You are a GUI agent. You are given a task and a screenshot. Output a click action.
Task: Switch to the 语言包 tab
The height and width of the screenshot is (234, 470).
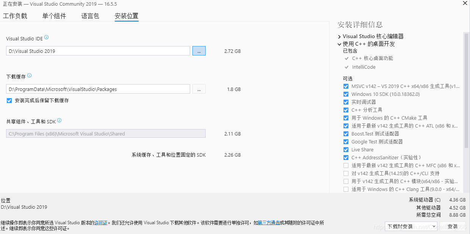(90, 16)
